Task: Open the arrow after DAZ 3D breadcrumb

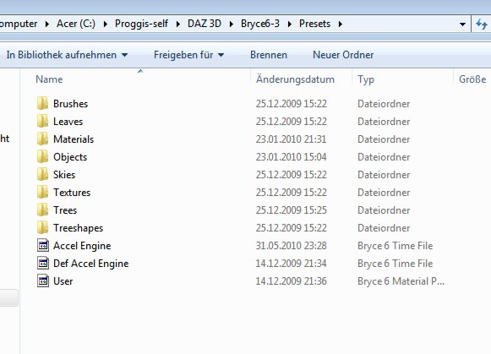Action: (231, 24)
